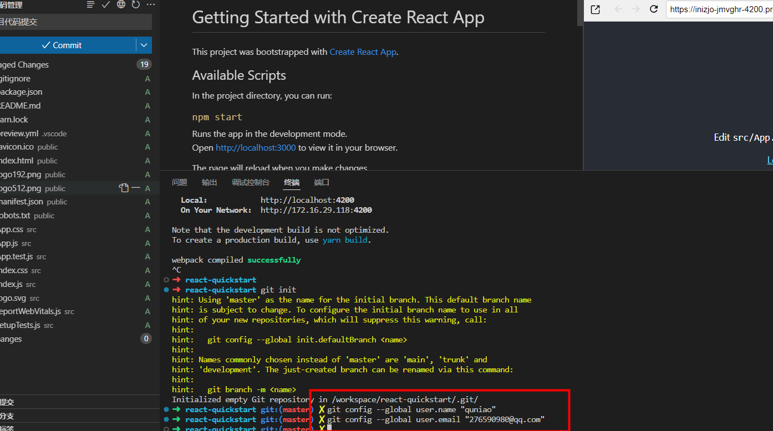The height and width of the screenshot is (431, 773).
Task: Click 'Edit src/App' text in preview
Action: pos(743,137)
